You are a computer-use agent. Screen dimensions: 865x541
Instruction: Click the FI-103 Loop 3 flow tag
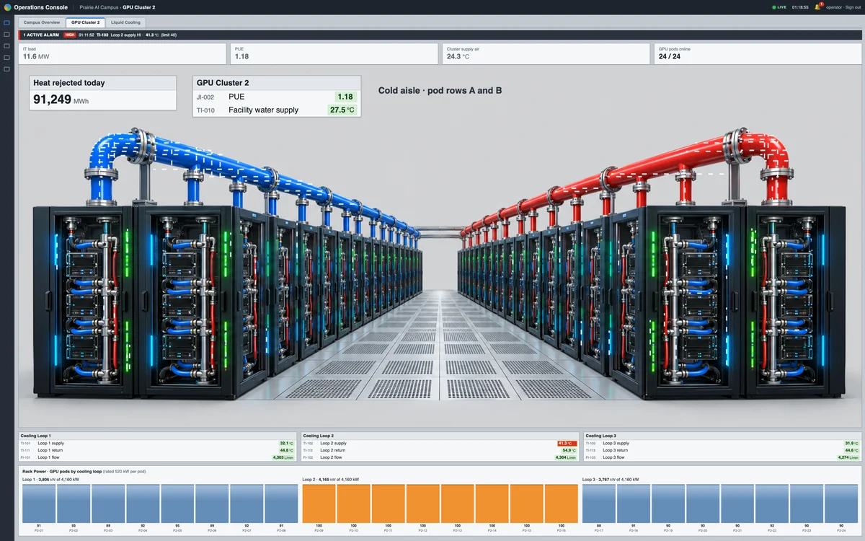[x=592, y=457]
